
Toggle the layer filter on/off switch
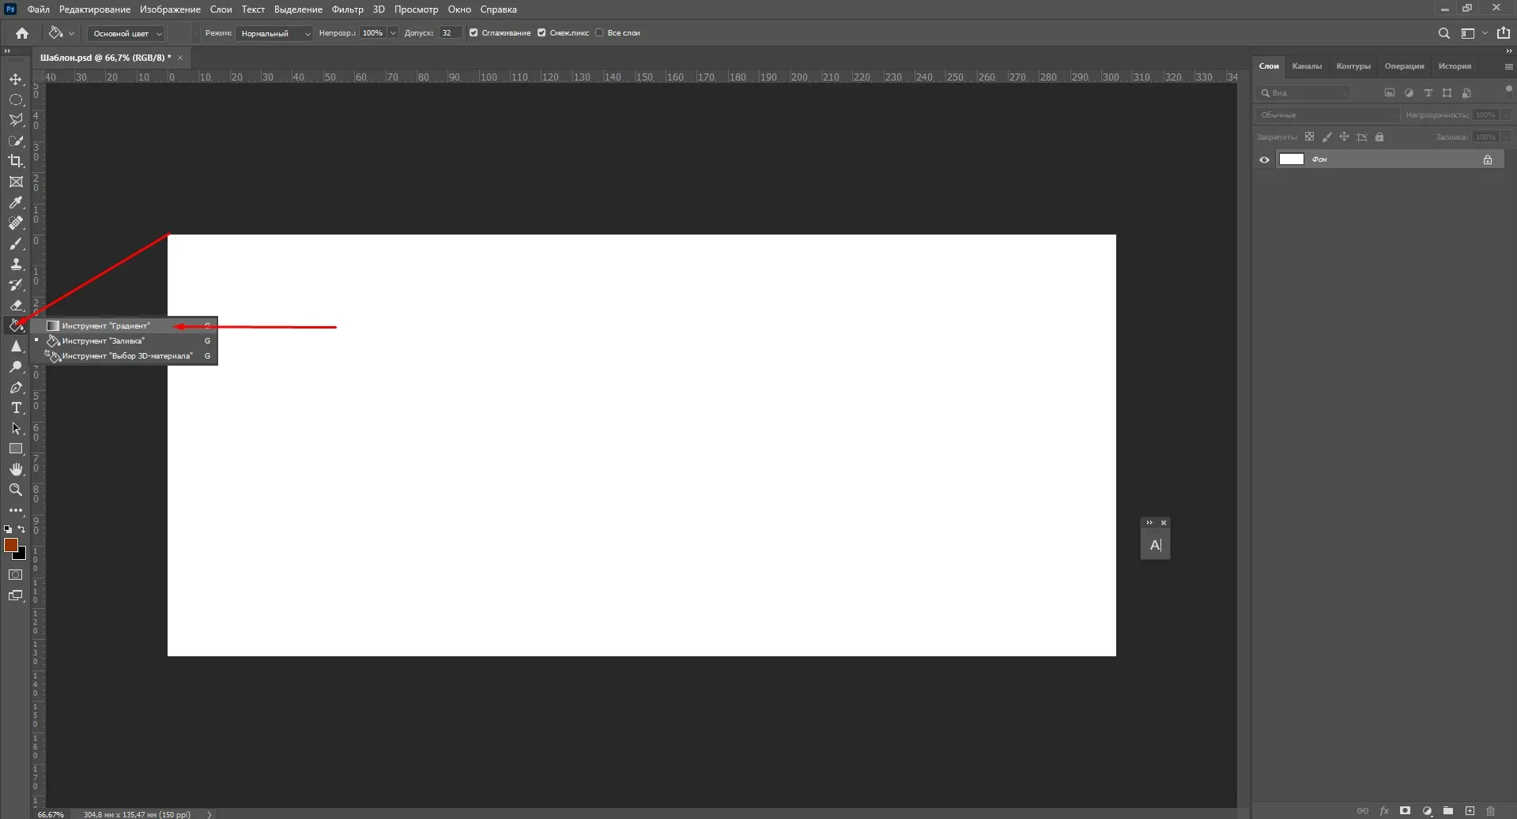pyautogui.click(x=1508, y=88)
